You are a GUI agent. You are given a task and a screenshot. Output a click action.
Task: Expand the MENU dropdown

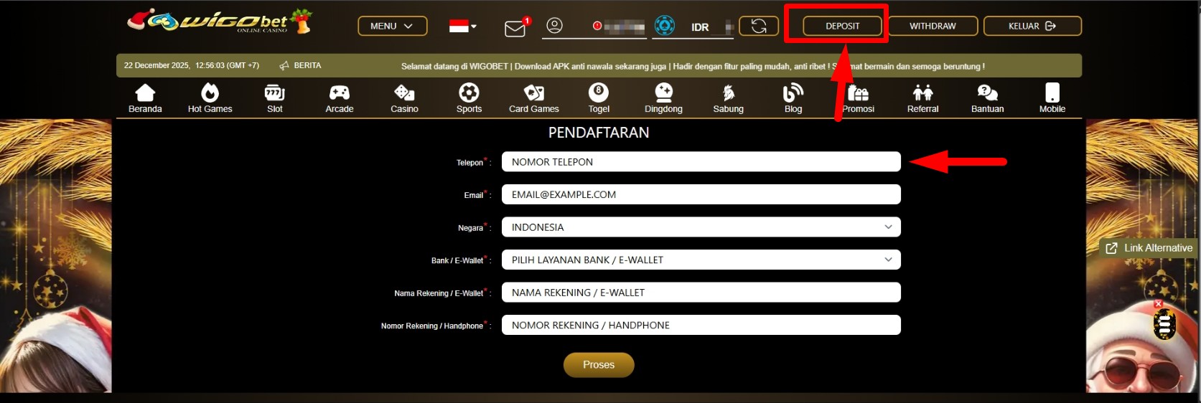[393, 26]
